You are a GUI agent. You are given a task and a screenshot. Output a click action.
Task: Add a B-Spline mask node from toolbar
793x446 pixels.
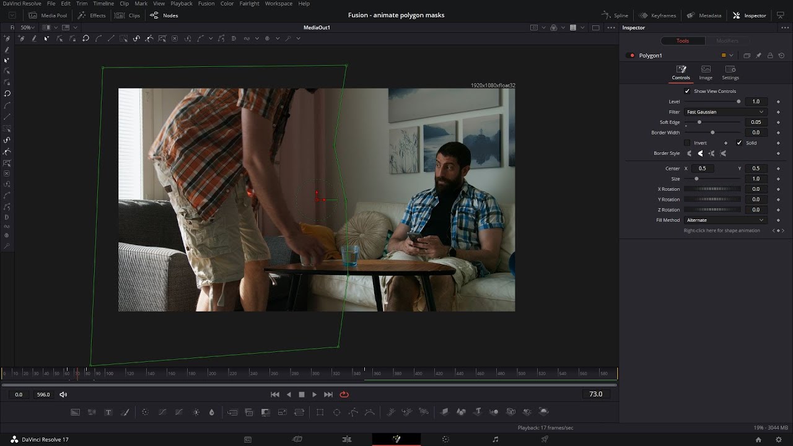(x=370, y=412)
